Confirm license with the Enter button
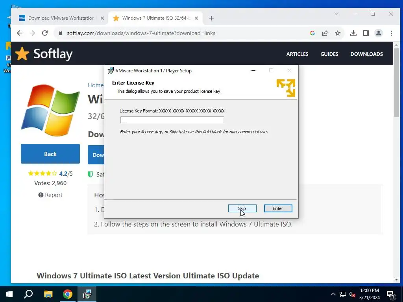403x302 pixels. (278, 208)
